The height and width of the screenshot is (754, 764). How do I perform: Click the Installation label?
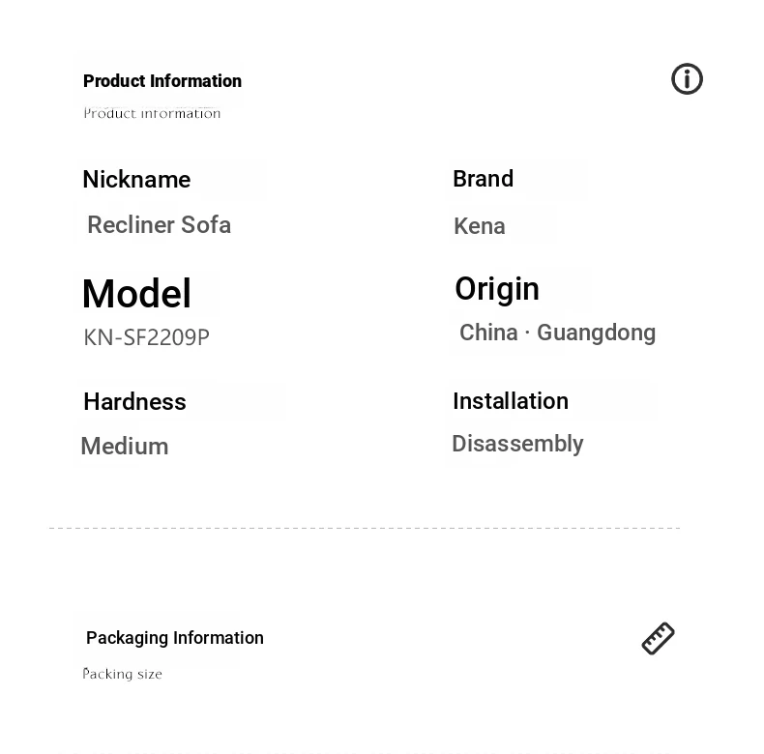pyautogui.click(x=511, y=401)
